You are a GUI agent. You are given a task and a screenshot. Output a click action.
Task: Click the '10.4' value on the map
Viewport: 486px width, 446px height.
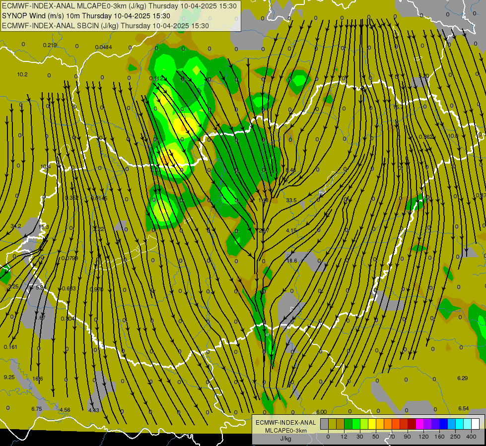[x=45, y=167]
